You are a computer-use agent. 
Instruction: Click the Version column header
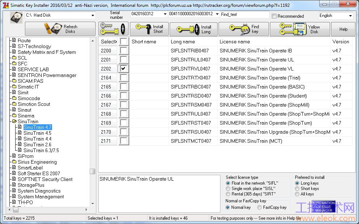(x=341, y=42)
